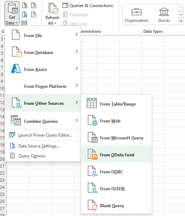
Task: Click the Existing Connections orange cylinder icon
Action: [x=34, y=14]
